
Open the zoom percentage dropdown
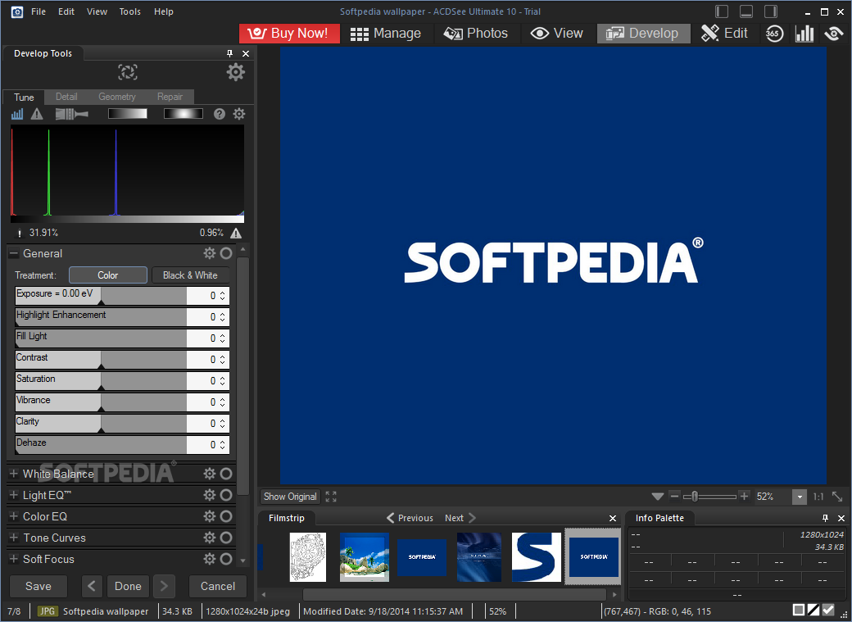800,497
